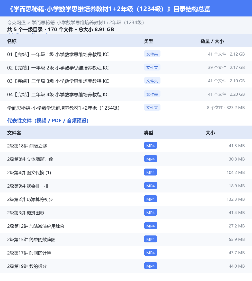
Task: Select file 2级第15讲 简单的数阵图
Action: coord(31,240)
